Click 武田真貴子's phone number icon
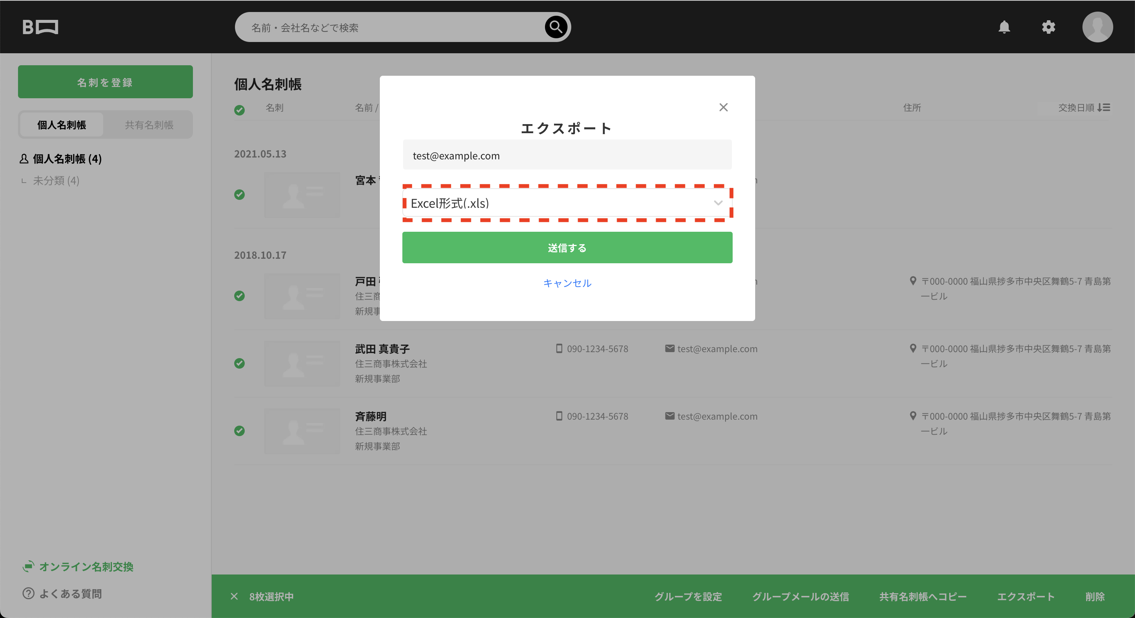Image resolution: width=1135 pixels, height=618 pixels. (x=559, y=349)
